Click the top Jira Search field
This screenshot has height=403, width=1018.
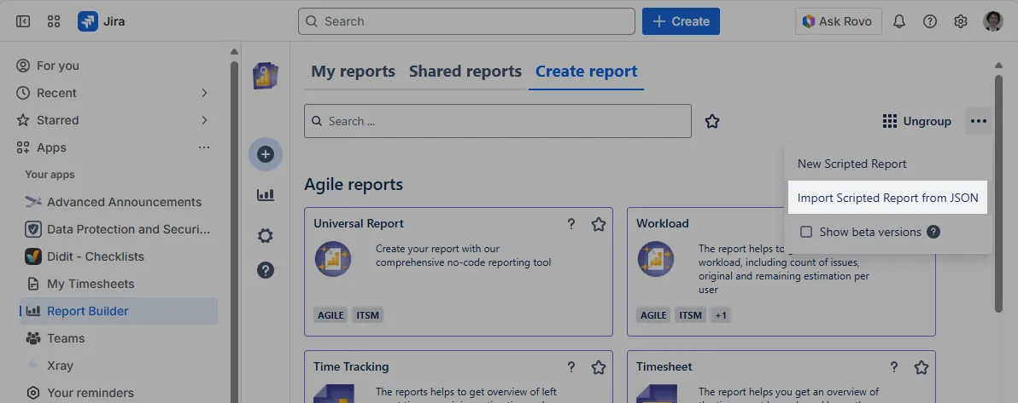pyautogui.click(x=466, y=21)
